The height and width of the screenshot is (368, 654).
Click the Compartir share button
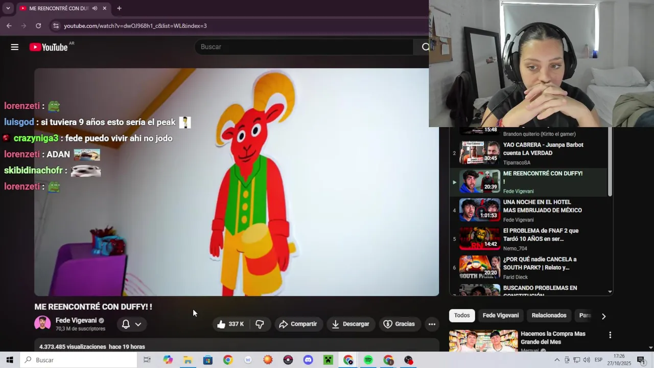(298, 324)
